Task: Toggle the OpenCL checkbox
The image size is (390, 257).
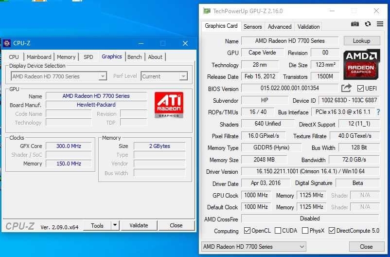Action: 247,231
